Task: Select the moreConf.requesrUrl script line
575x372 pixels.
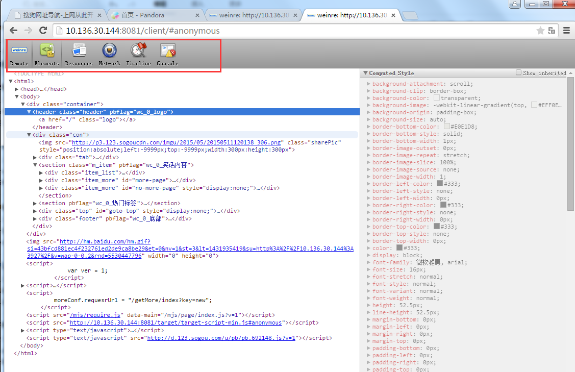Action: click(133, 301)
